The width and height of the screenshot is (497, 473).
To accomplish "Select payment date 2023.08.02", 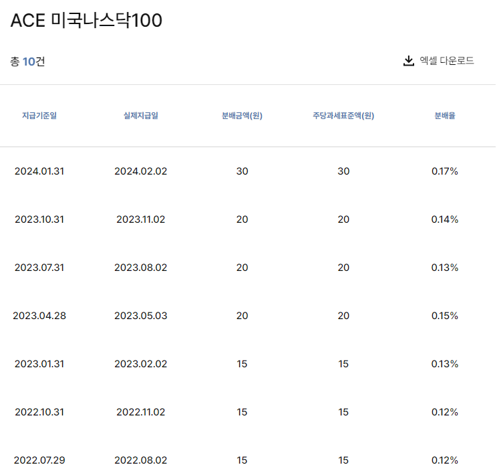I will coord(141,268).
